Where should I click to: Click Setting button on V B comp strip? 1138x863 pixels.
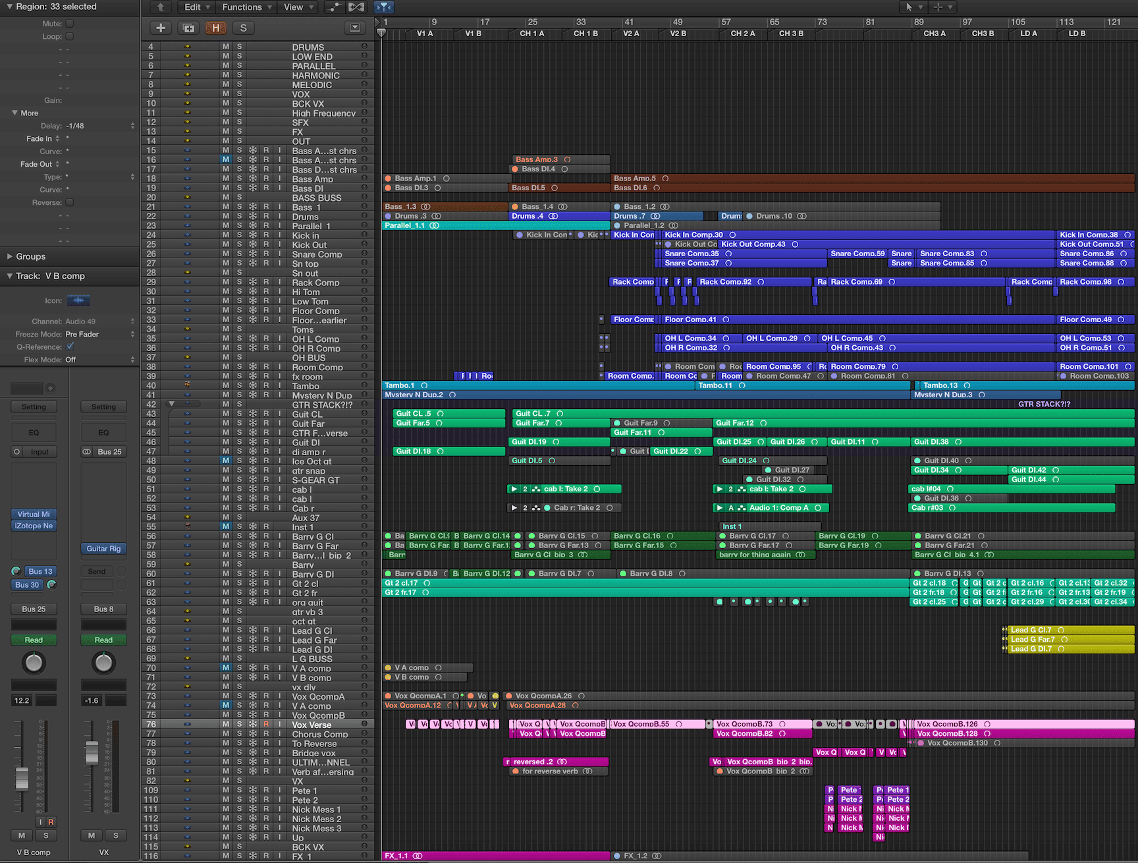coord(34,406)
